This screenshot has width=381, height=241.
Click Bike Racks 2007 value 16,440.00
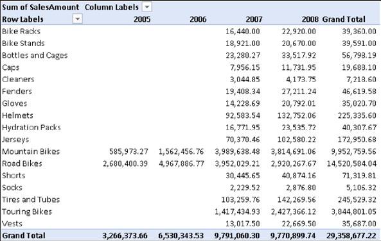[x=243, y=31]
